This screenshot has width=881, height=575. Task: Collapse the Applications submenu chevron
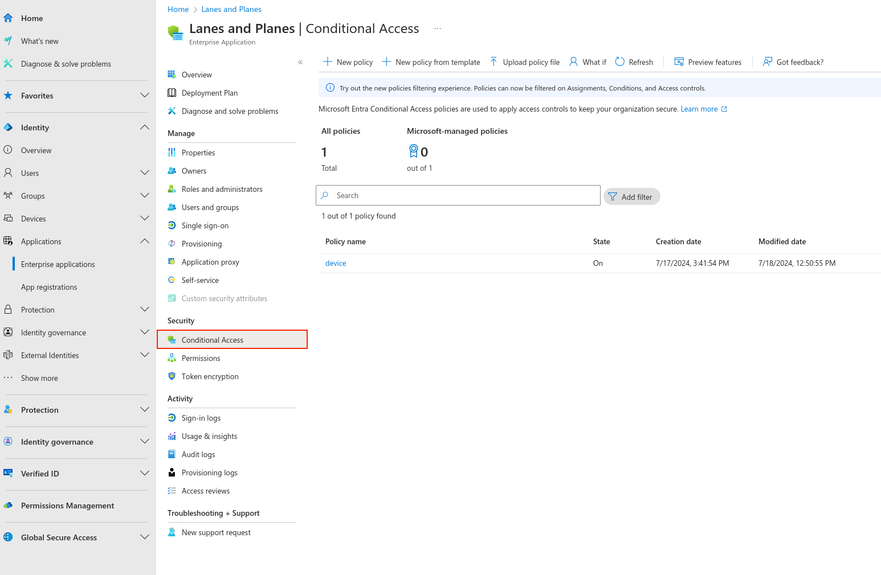tap(145, 241)
